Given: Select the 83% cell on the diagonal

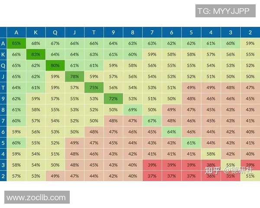Looking at the screenshot, I should click(x=36, y=55).
